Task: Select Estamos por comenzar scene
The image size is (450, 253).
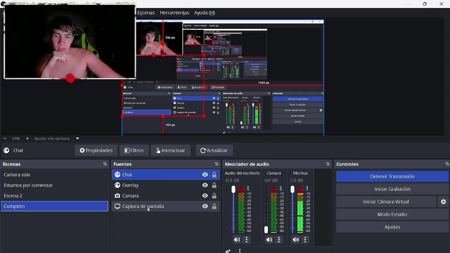Action: [55, 185]
